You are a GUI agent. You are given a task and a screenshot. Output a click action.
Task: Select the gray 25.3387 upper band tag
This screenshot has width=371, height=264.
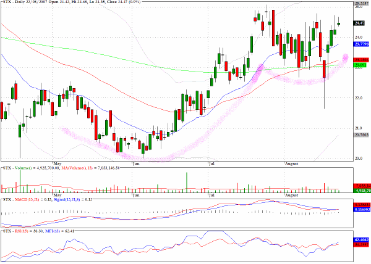pyautogui.click(x=361, y=3)
